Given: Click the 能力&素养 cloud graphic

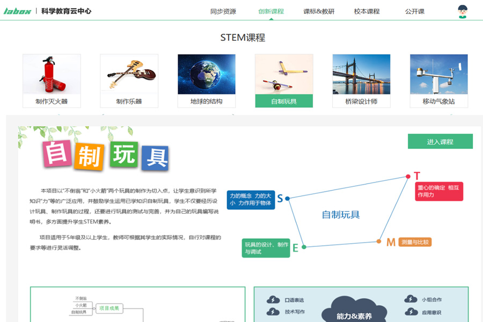Looking at the screenshot, I should [x=354, y=310].
